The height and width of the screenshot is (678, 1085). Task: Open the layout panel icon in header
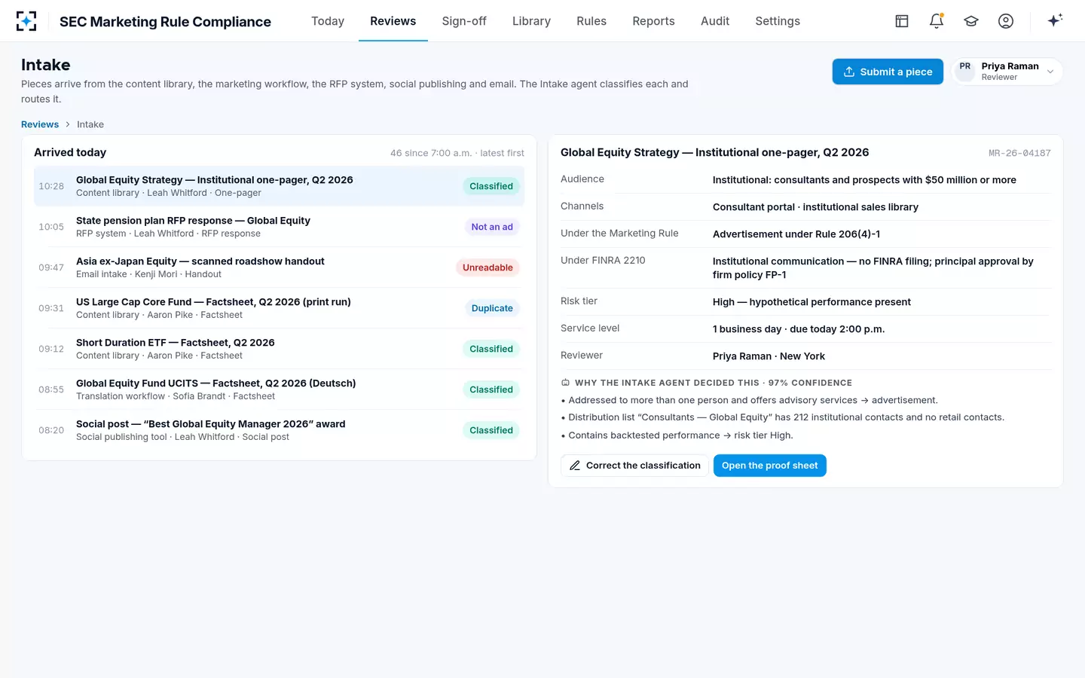(902, 21)
